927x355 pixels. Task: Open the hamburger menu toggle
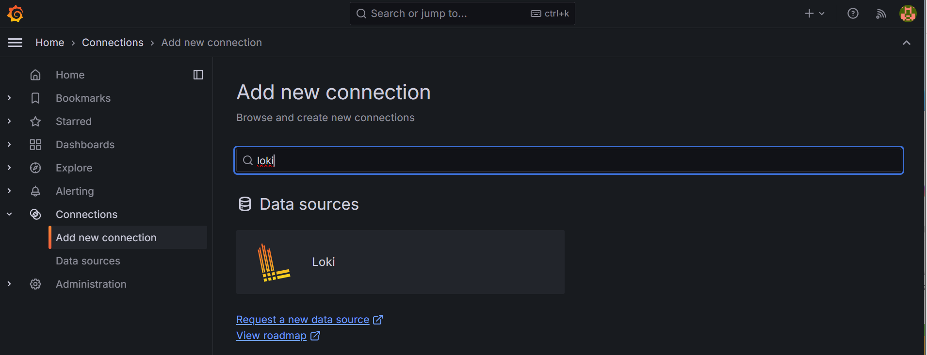[15, 43]
